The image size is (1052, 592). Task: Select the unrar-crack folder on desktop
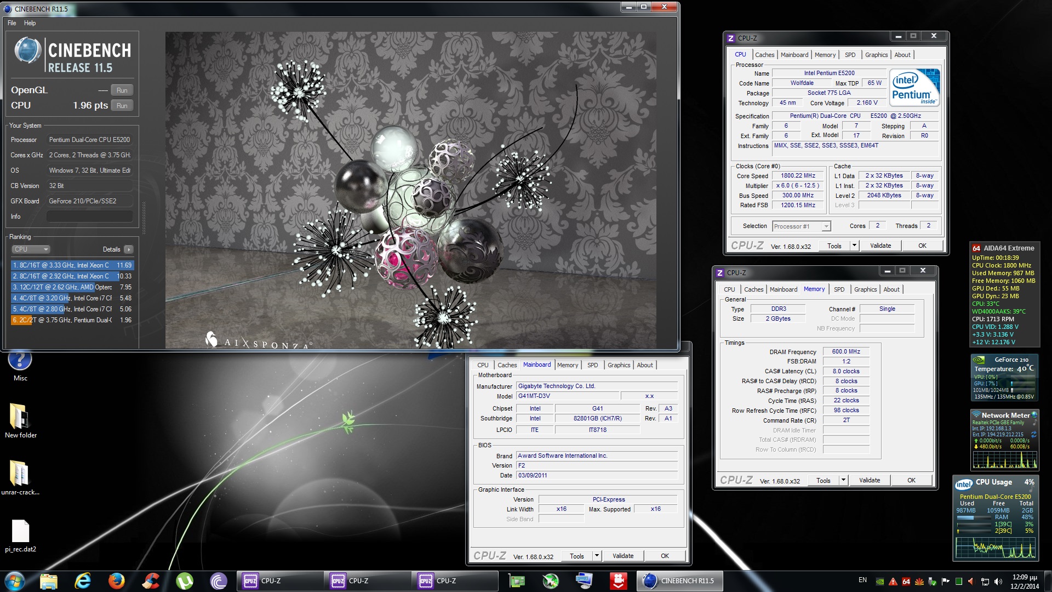pyautogui.click(x=20, y=478)
